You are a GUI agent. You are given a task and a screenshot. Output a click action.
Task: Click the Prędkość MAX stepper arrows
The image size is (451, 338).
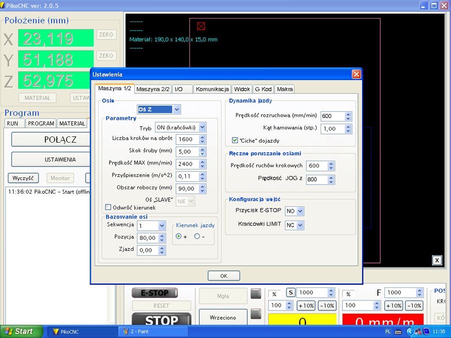tap(202, 164)
